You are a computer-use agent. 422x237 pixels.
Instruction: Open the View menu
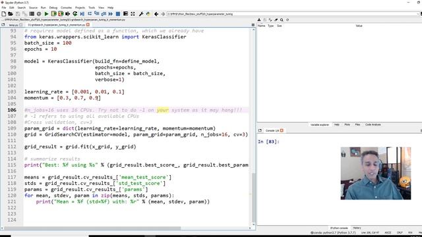[101, 7]
